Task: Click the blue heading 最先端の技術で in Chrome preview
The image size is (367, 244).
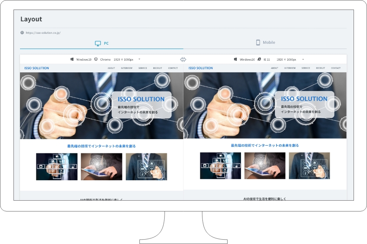Action: [101, 146]
